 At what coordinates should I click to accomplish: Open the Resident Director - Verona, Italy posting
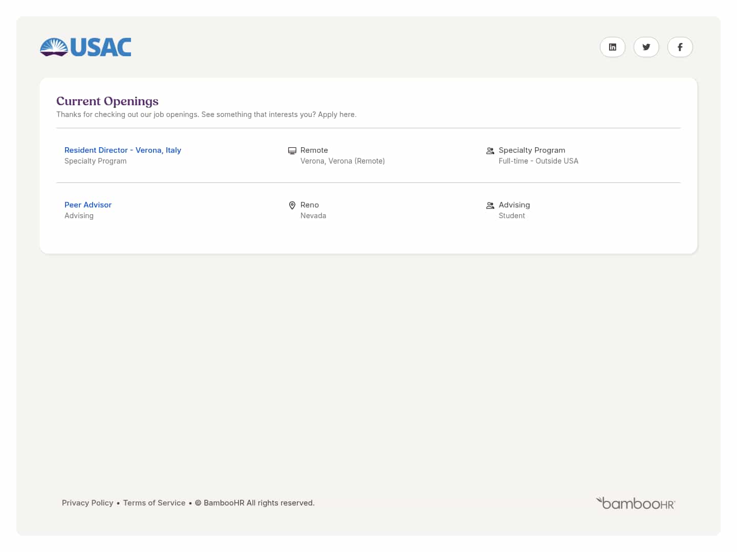[123, 150]
